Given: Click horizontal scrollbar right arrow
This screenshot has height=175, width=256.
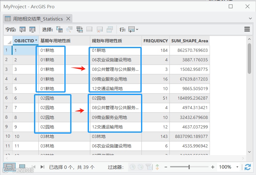Looking at the screenshot, I should [243, 158].
